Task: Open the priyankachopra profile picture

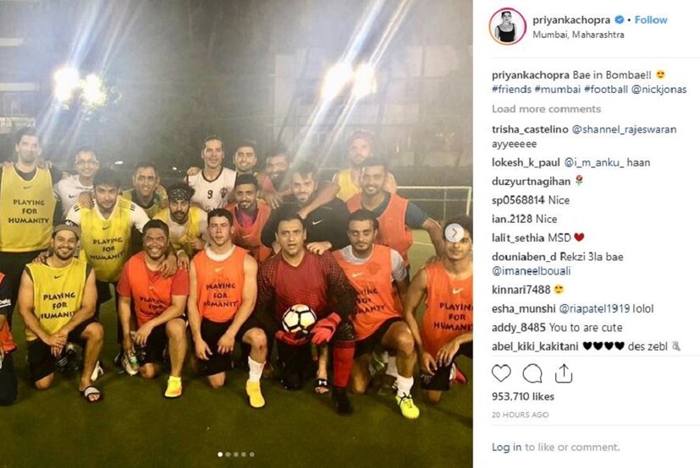Action: click(x=507, y=26)
